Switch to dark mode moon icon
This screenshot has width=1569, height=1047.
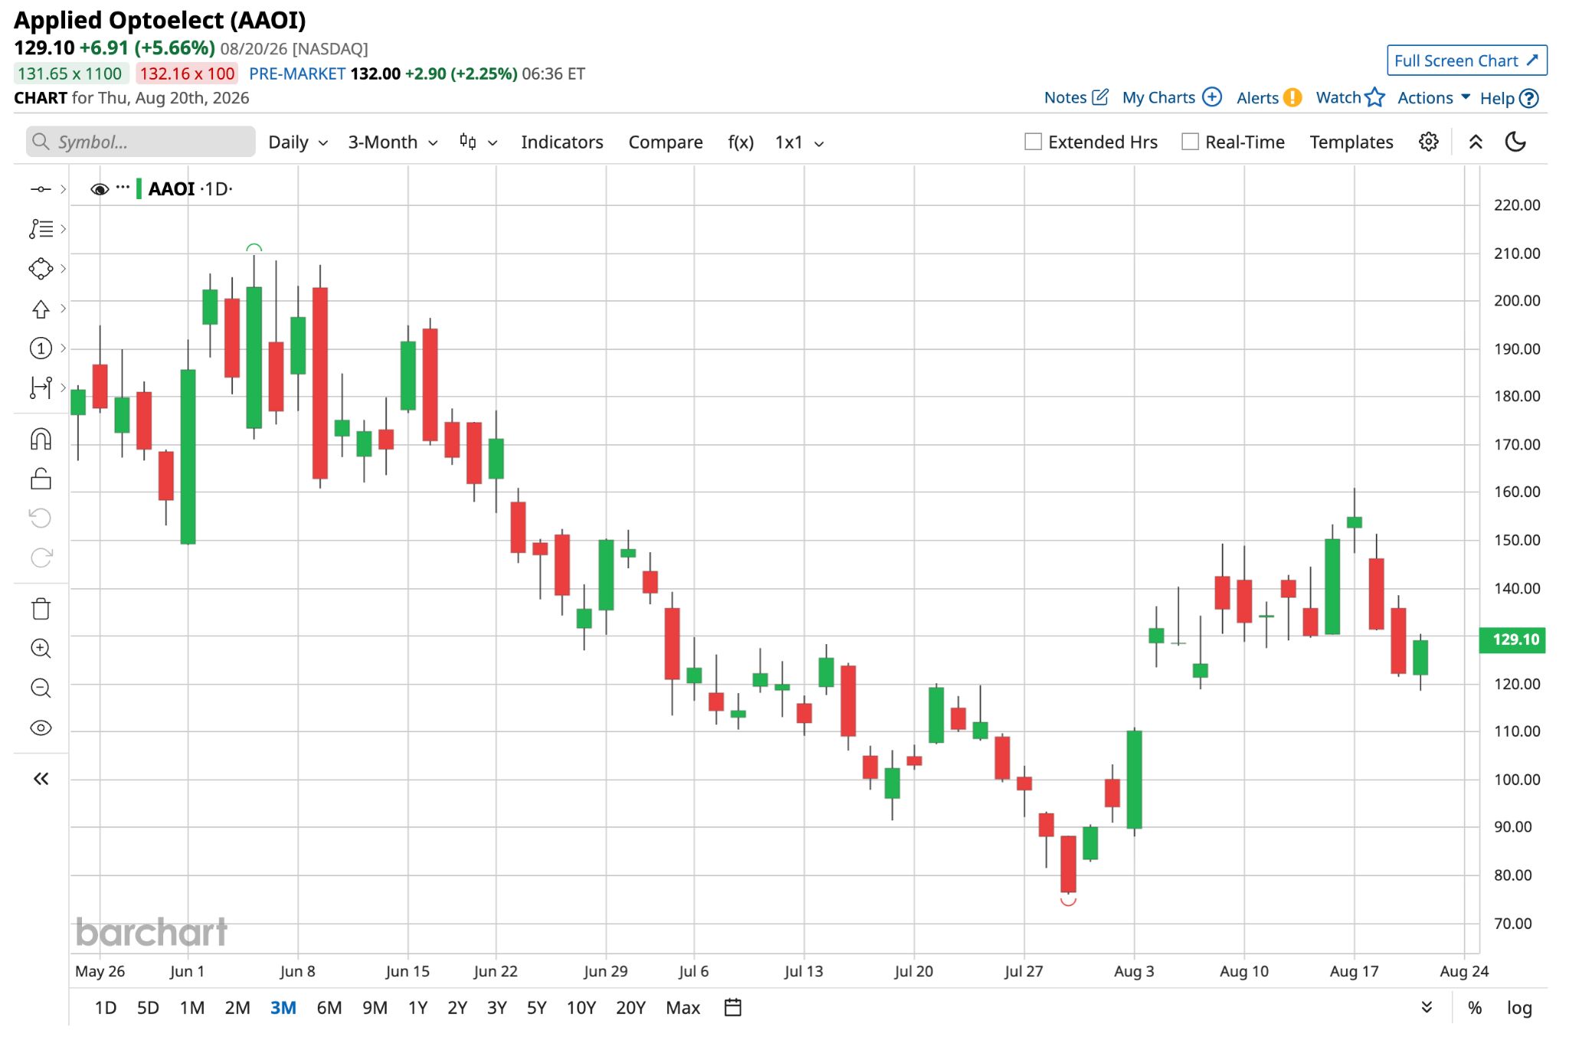click(x=1515, y=142)
